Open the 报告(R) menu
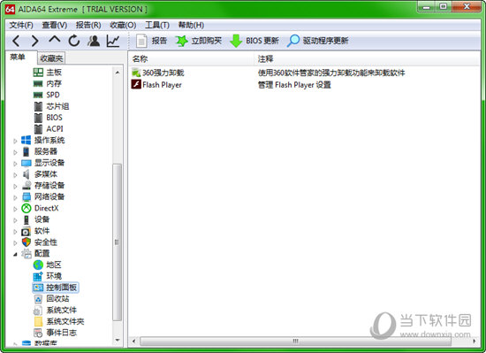 click(x=88, y=25)
